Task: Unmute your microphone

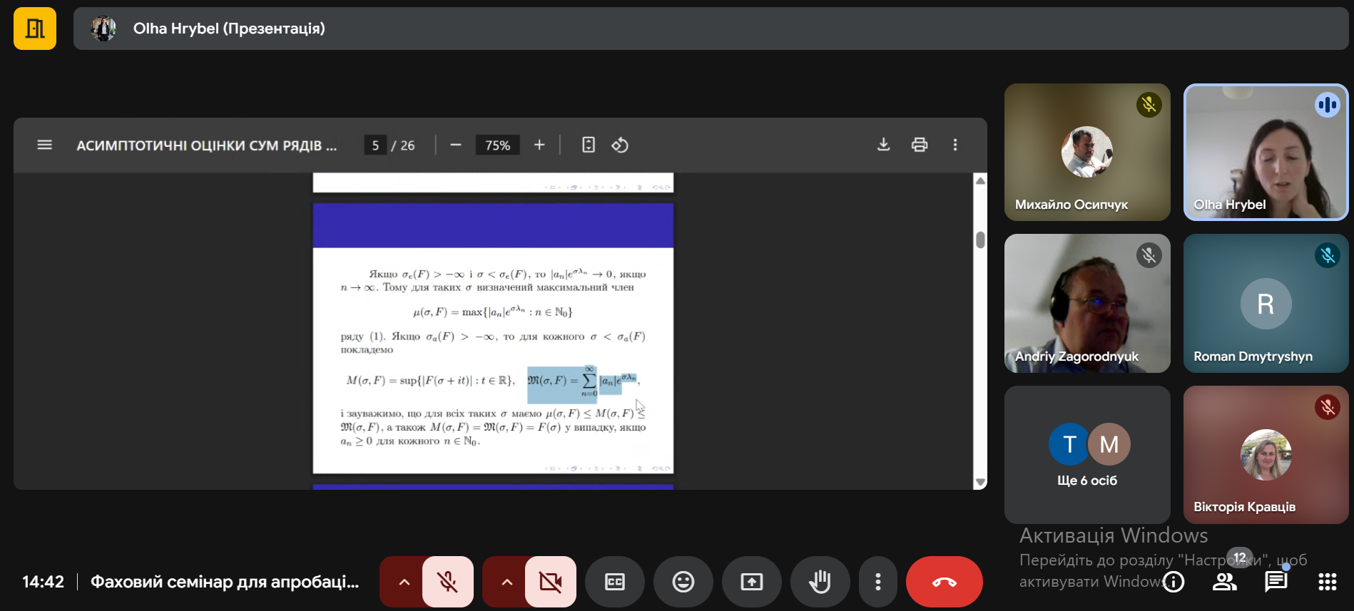Action: (447, 582)
